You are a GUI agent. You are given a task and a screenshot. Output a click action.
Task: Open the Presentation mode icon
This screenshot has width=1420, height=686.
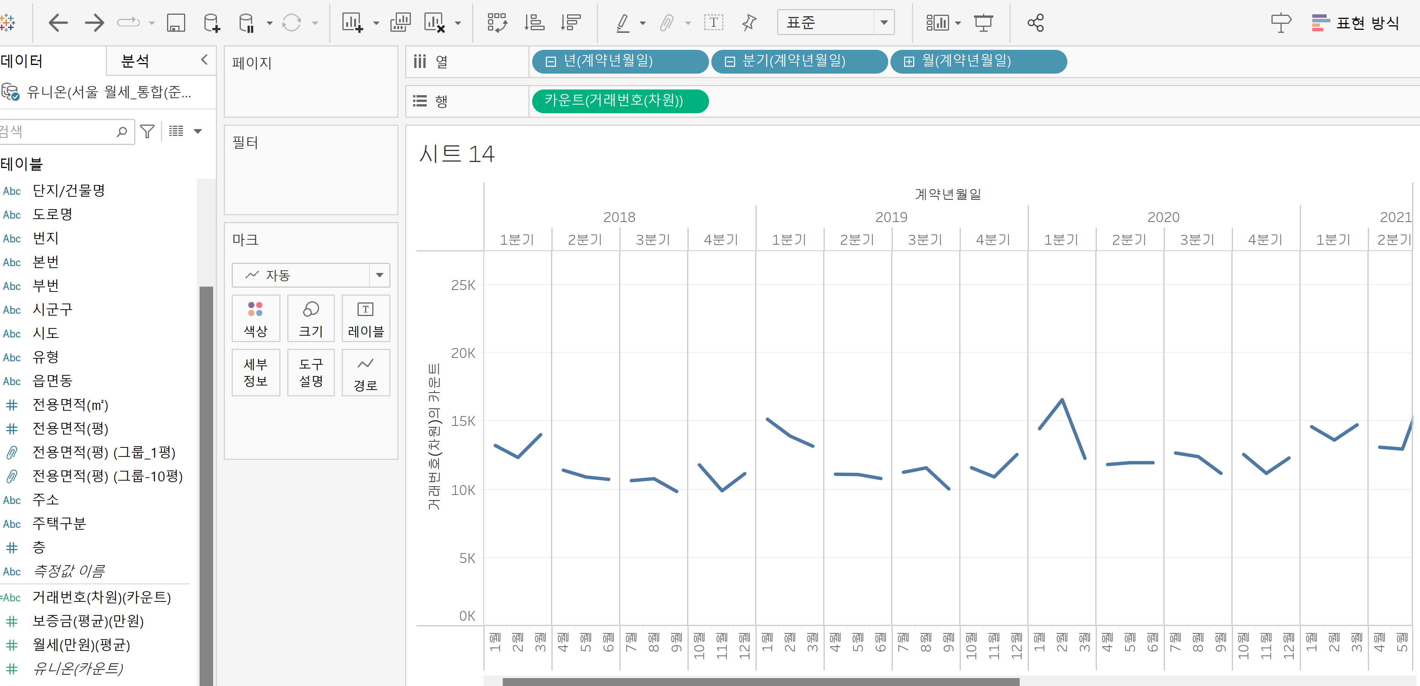[983, 23]
